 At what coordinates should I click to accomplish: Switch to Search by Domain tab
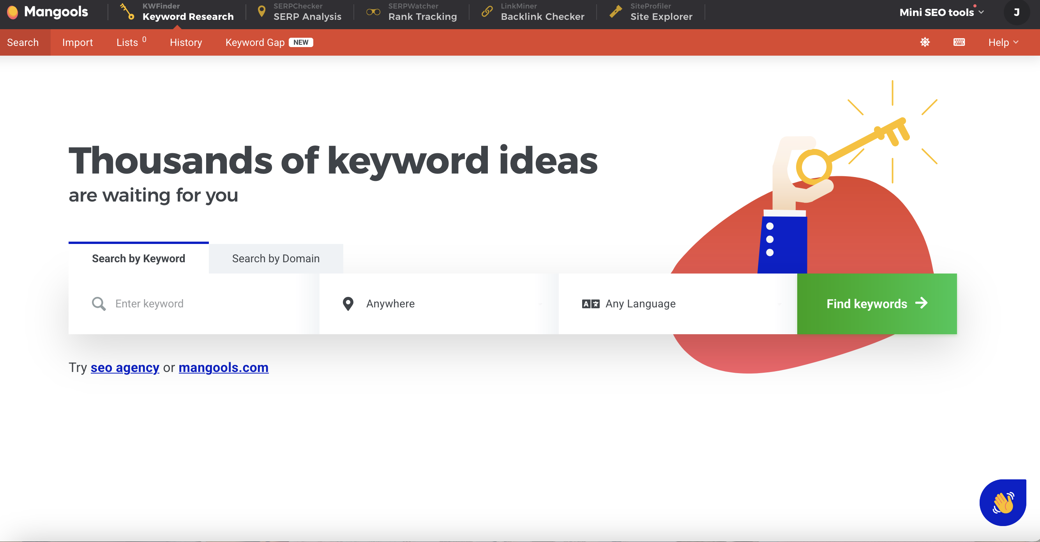(276, 258)
